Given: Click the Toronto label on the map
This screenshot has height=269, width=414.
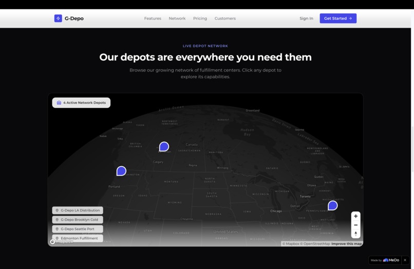Looking at the screenshot, I should click(305, 196).
